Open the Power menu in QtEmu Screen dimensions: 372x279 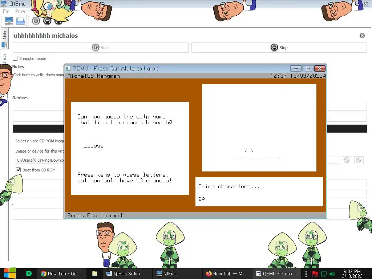click(21, 11)
